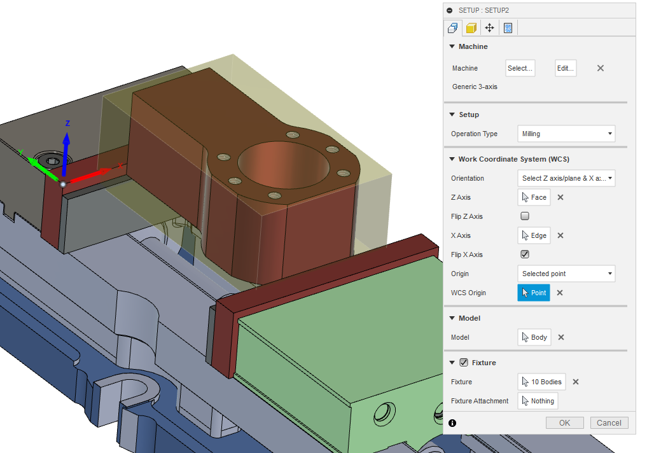Viewport: 661px width, 453px height.
Task: Click the blue Point selection button for WCS Origin
Action: 534,293
